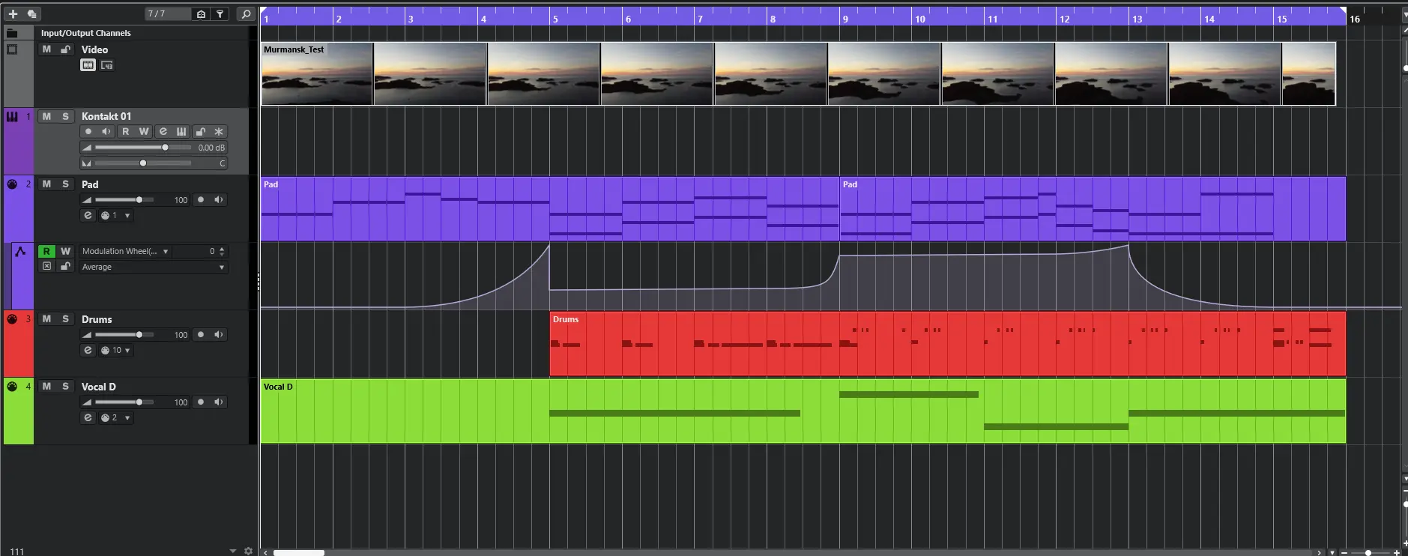Solo the Pad track

point(65,184)
